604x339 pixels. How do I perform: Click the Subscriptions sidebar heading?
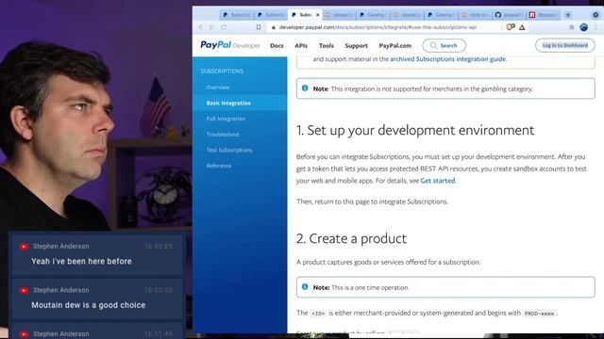(222, 72)
